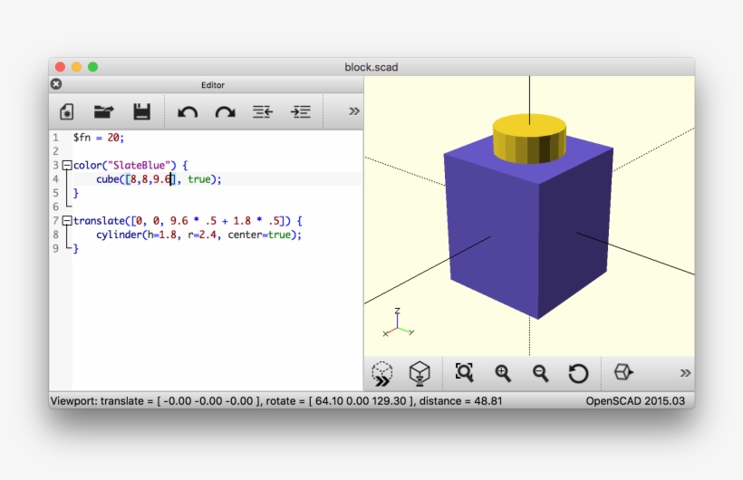Click the cube([8,8,9.6], true) line
Screen dimensions: 743x480
coord(159,179)
